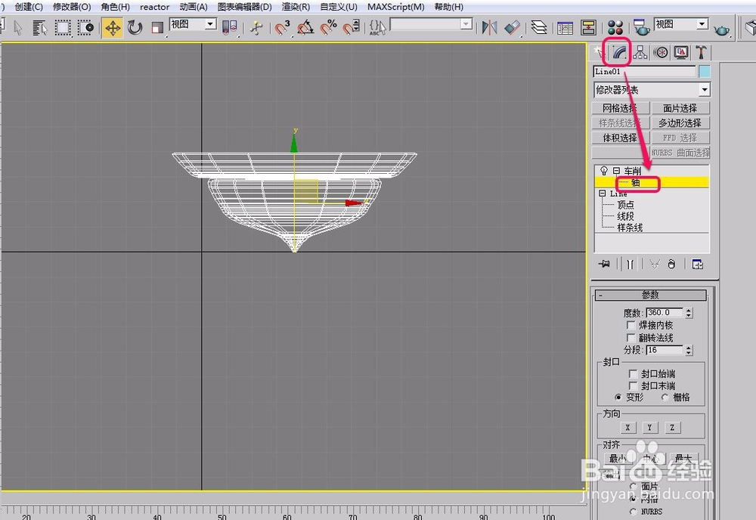Collapse the 车削 modifier tree node

[616, 171]
